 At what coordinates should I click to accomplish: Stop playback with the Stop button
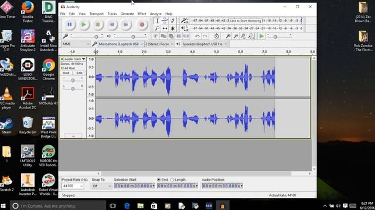(x=98, y=24)
